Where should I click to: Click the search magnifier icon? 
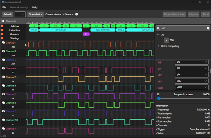[x=159, y=28]
